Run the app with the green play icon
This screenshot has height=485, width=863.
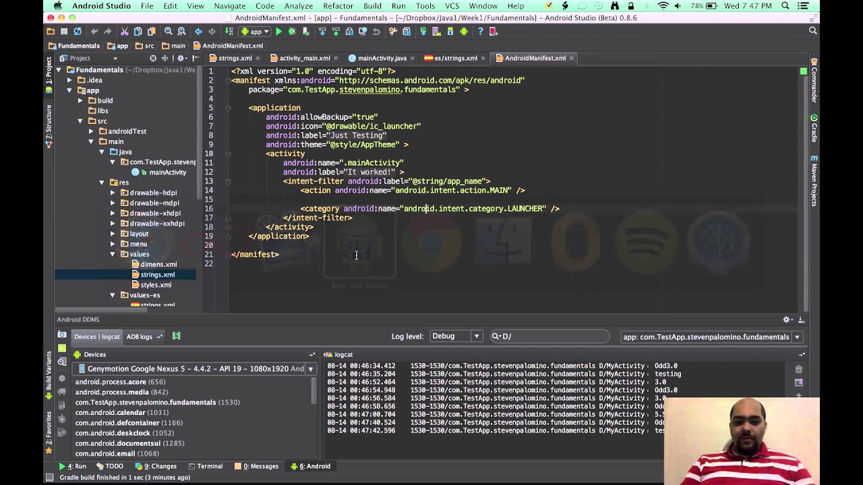(x=278, y=32)
